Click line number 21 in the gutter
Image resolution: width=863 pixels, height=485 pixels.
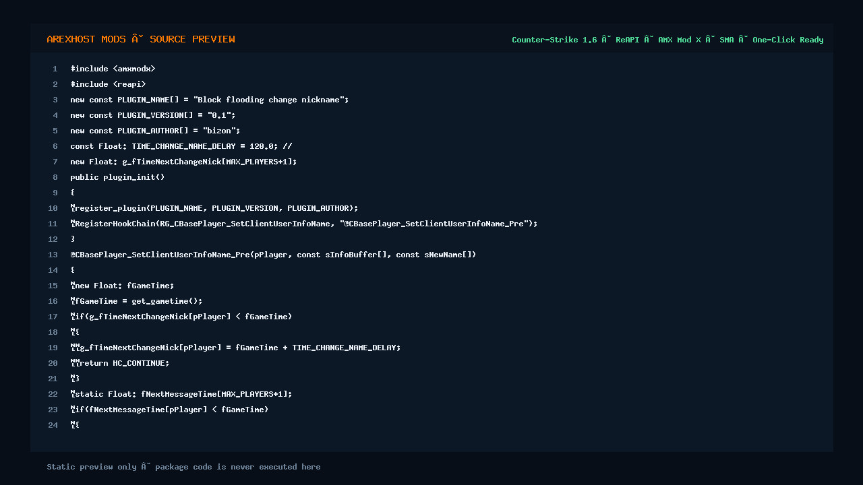53,379
